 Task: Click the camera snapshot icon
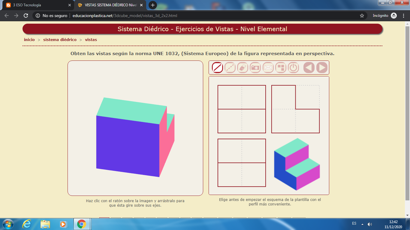[x=255, y=68]
